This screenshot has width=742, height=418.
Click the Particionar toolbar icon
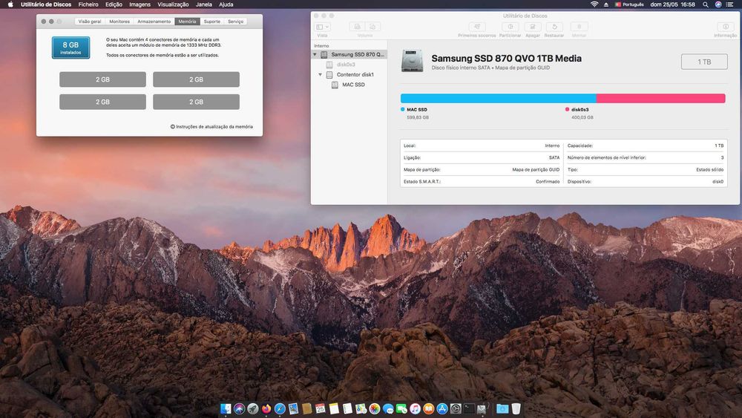[510, 27]
